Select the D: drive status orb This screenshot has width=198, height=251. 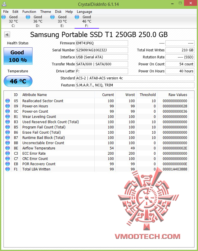tap(28, 17)
